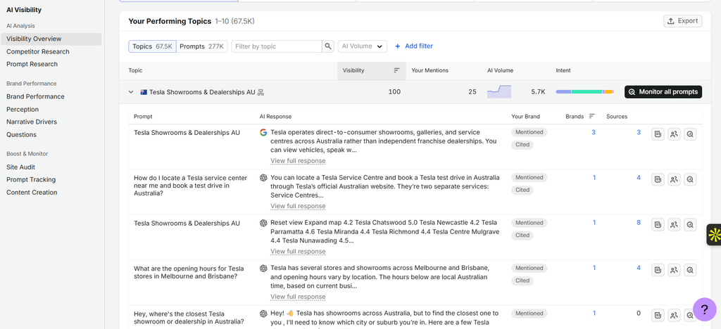721x329 pixels.
Task: Click Monitor all prompts button
Action: click(663, 92)
